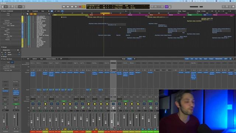Open the Tuner icon
The image size is (236, 133).
[156, 7]
